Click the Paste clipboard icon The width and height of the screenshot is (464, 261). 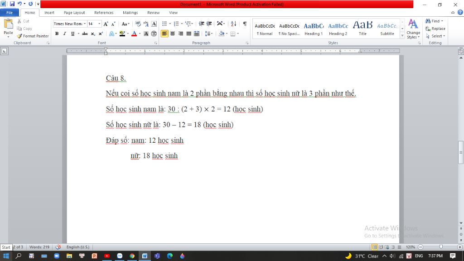[8, 24]
